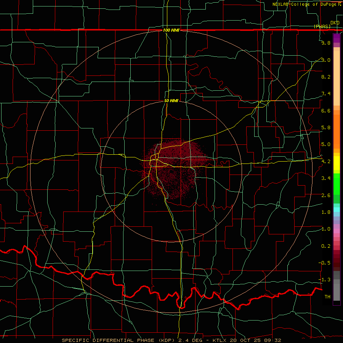Screen dimensions: 343x343
Task: Click the 50 NMI range ring label
Action: (x=171, y=101)
